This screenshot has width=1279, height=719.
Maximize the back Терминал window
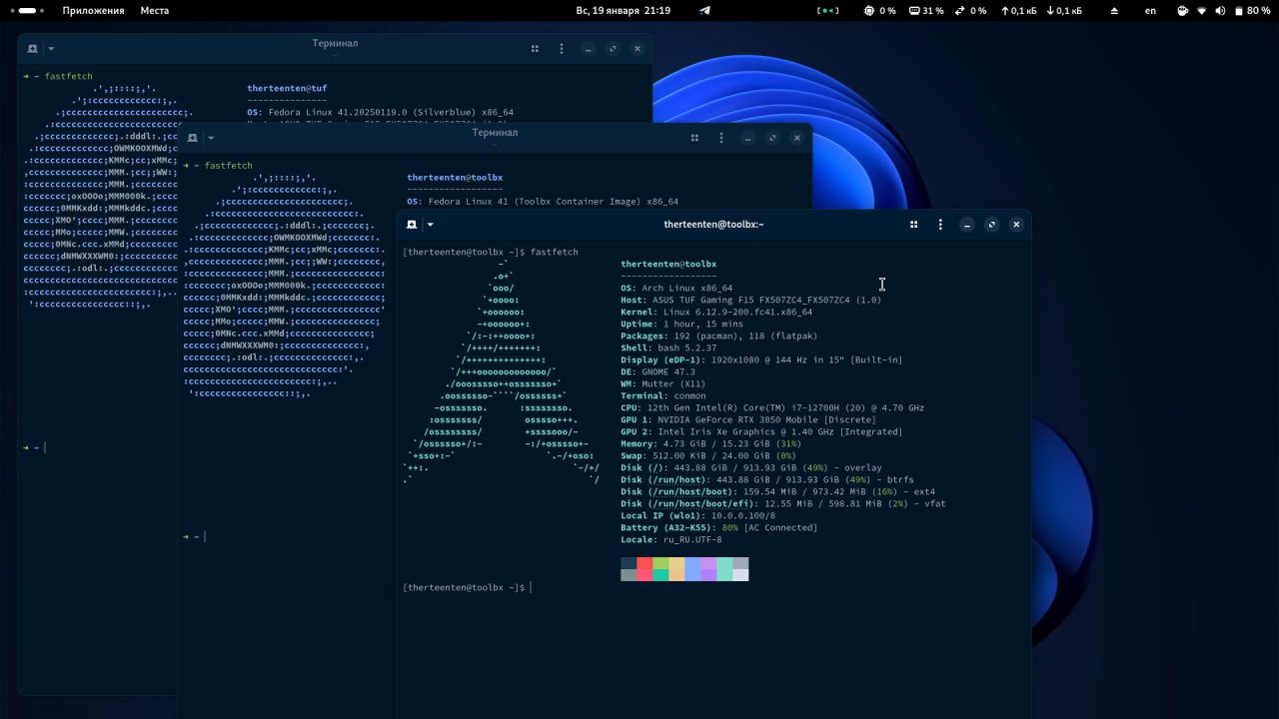[x=613, y=48]
